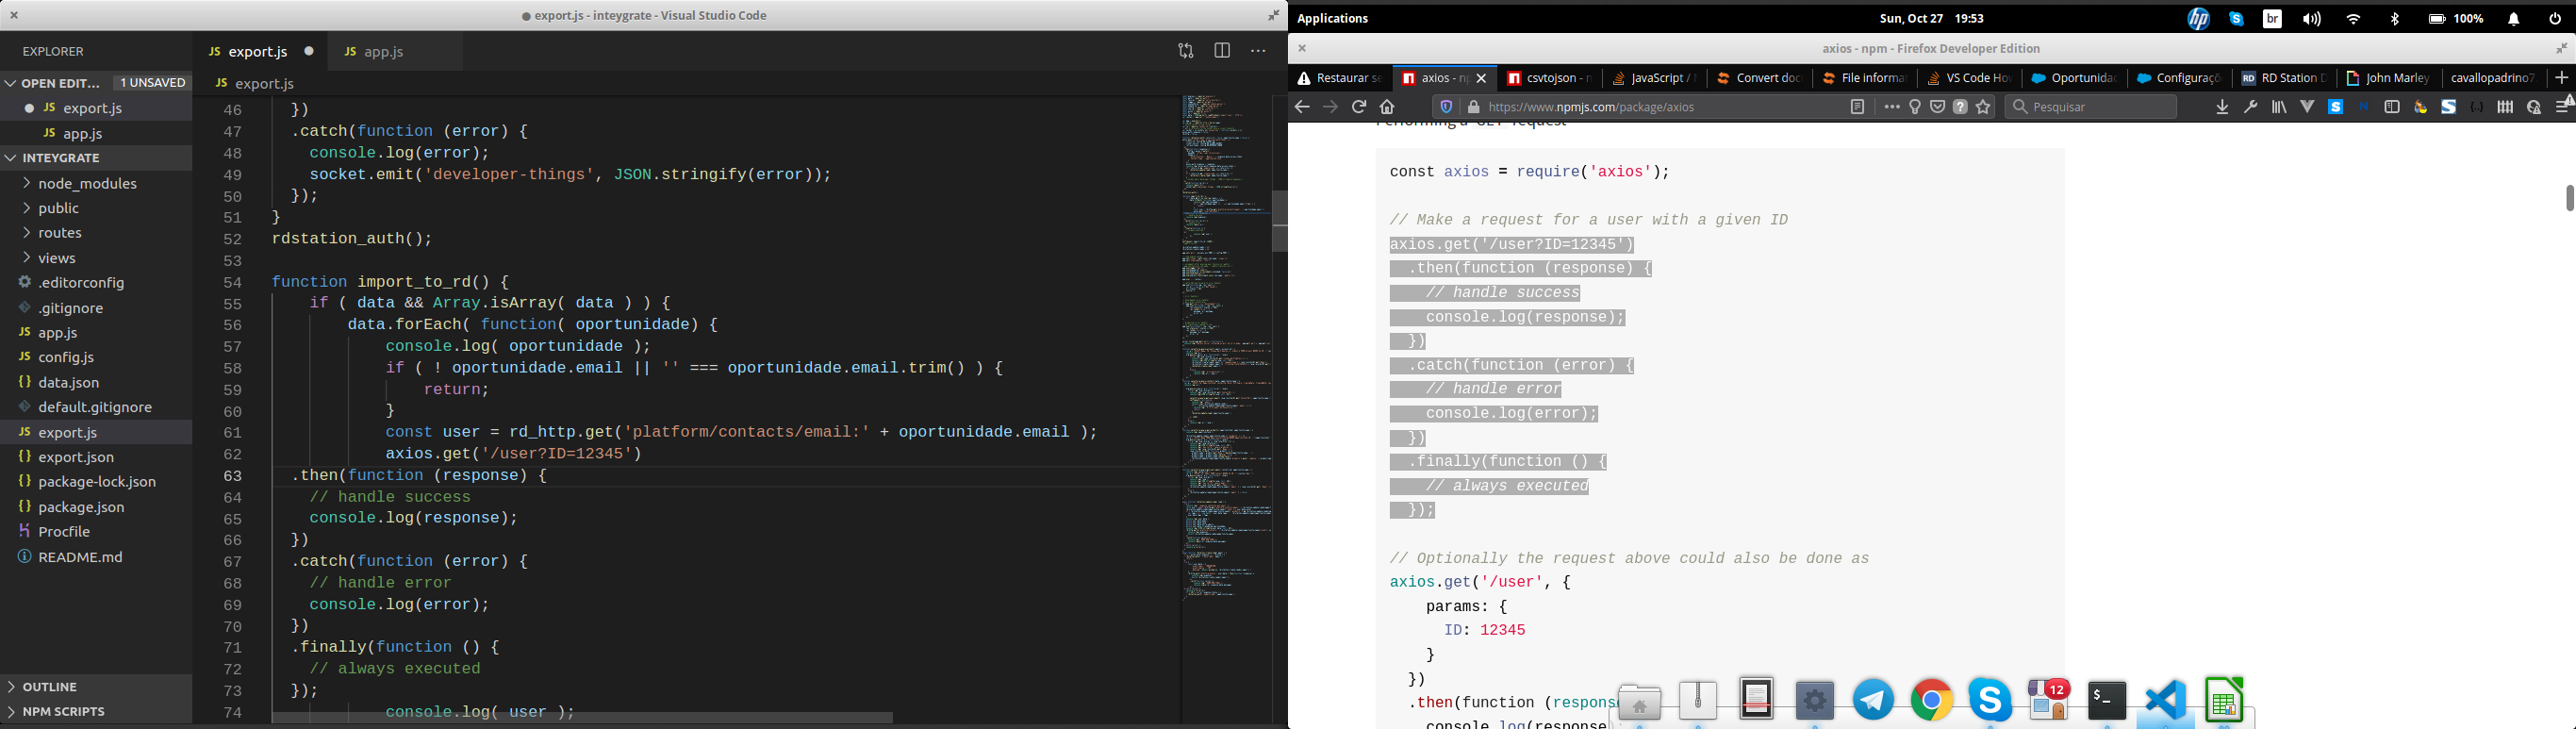Toggle Firefox sidebar view icon
This screenshot has height=729, width=2576.
(2392, 107)
